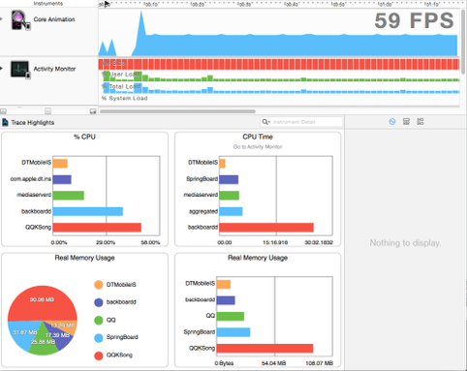Open the display settings inspector icon
The width and height of the screenshot is (467, 371).
[406, 122]
